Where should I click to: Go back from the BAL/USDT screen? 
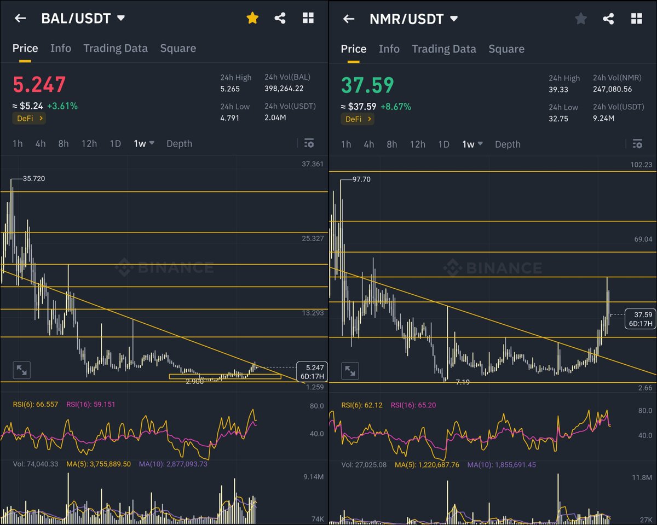pos(20,18)
